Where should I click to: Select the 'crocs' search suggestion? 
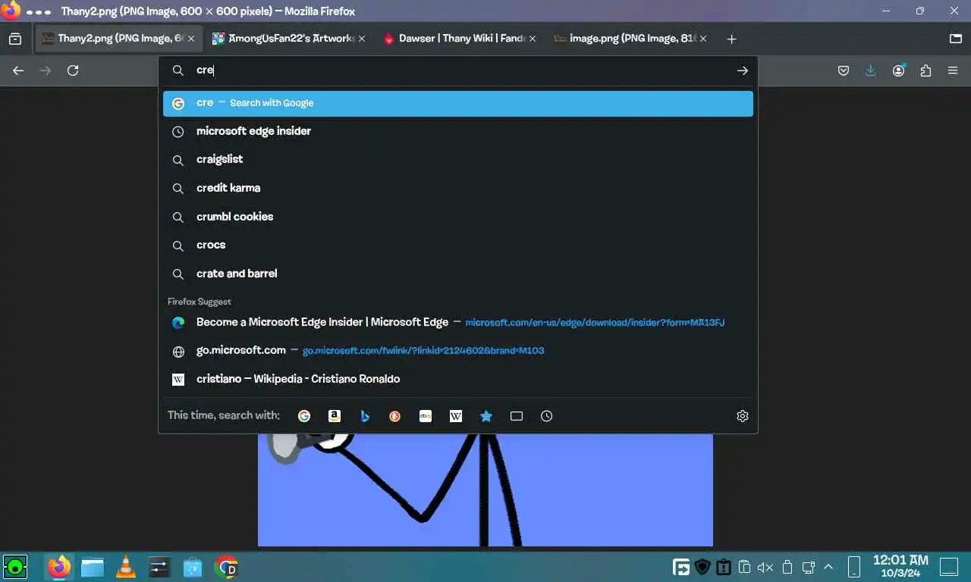click(458, 245)
